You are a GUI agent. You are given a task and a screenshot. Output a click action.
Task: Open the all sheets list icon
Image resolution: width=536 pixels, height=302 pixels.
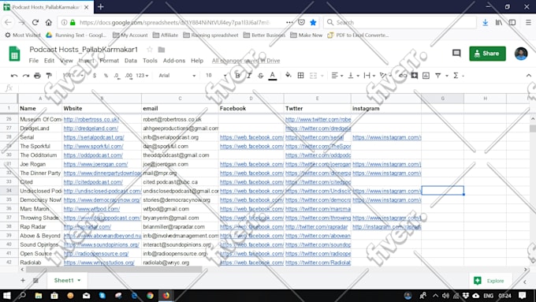pyautogui.click(x=35, y=281)
